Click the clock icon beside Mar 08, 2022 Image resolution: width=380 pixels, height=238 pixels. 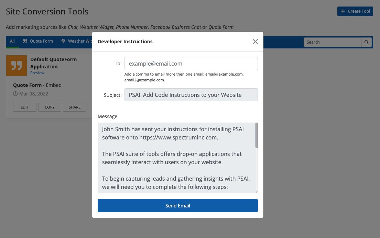tap(15, 94)
